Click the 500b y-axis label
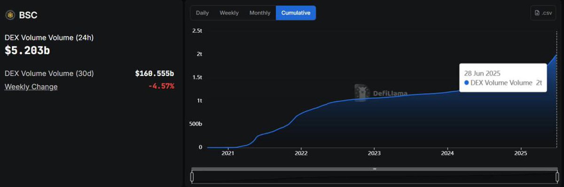The height and width of the screenshot is (187, 564). 196,124
